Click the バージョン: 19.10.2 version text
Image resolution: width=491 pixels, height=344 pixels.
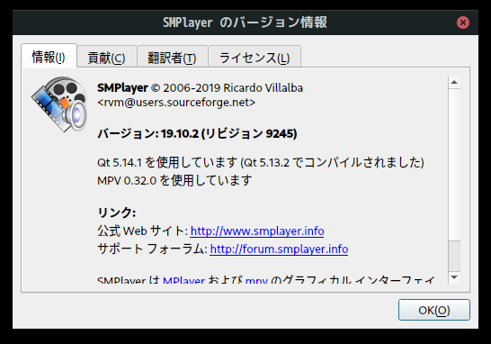(x=197, y=134)
